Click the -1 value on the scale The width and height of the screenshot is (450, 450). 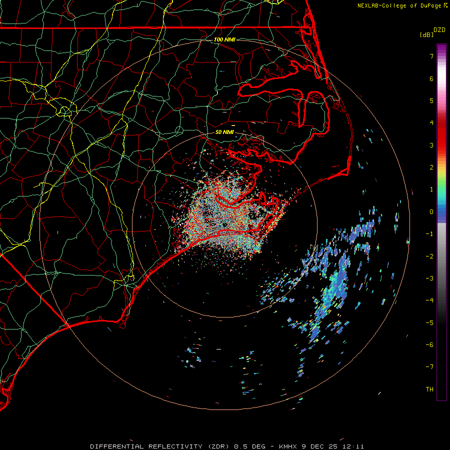pos(429,234)
